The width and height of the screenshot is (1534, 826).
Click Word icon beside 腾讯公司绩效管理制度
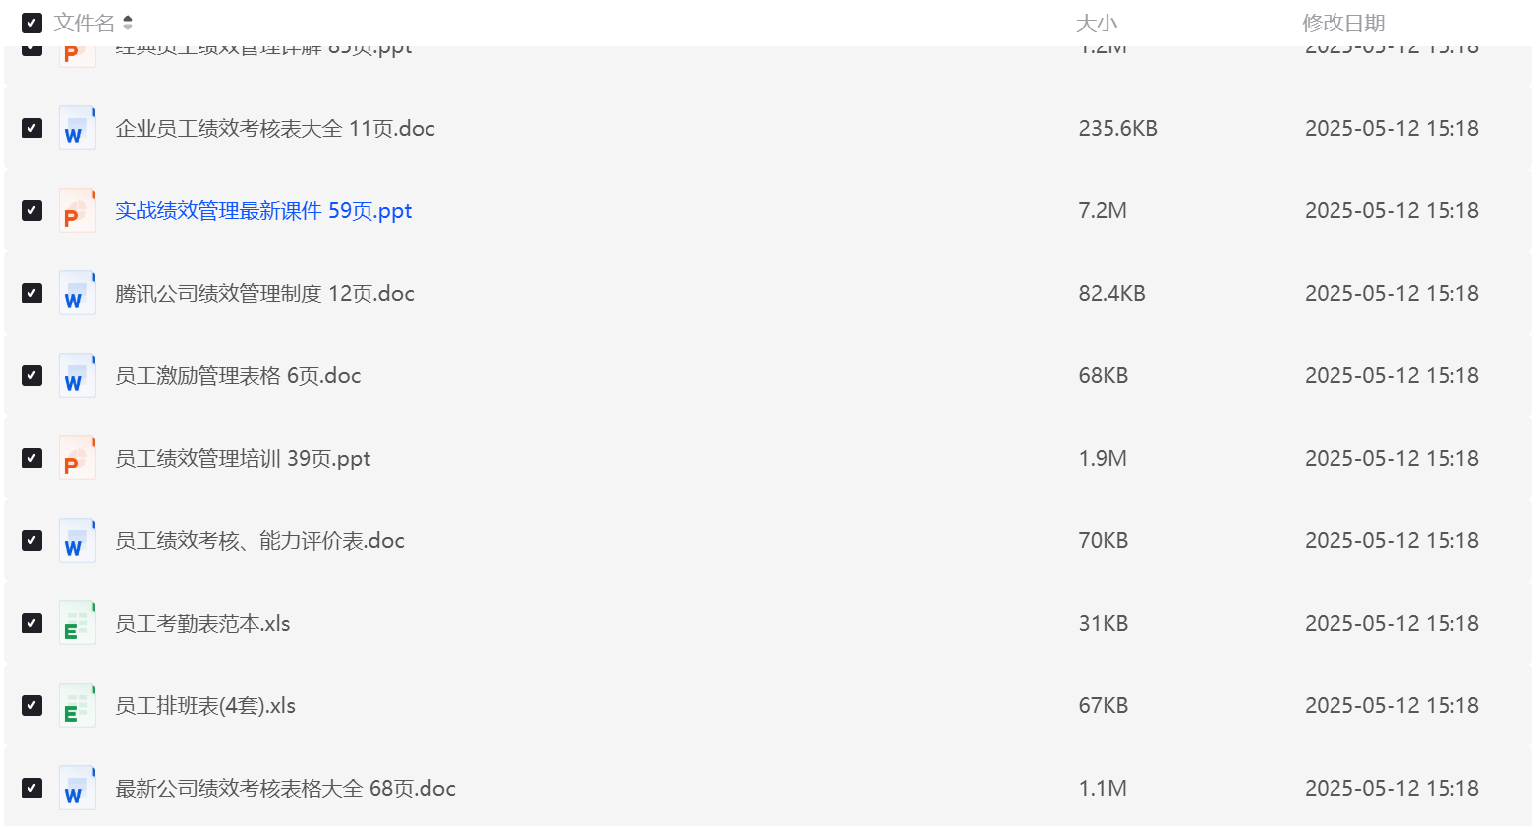click(77, 294)
